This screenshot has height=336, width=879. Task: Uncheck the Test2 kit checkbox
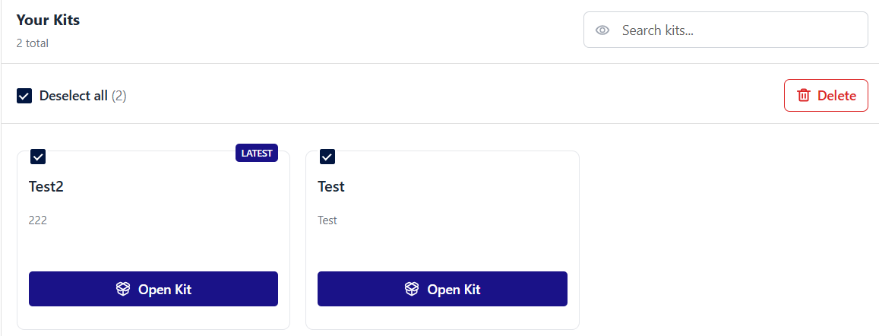(x=38, y=157)
